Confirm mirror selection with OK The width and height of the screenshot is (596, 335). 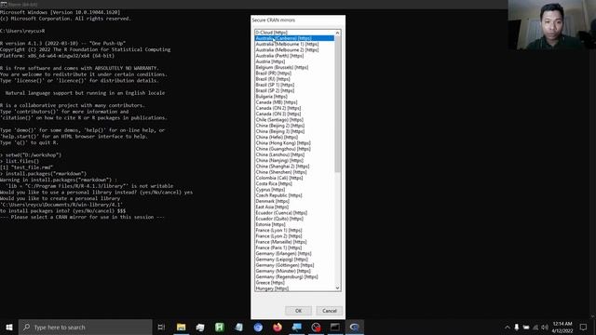(x=298, y=311)
